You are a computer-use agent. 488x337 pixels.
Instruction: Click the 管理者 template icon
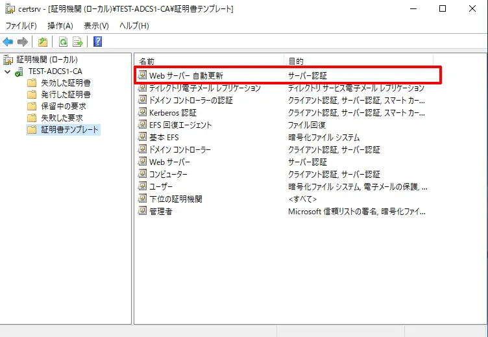[142, 211]
